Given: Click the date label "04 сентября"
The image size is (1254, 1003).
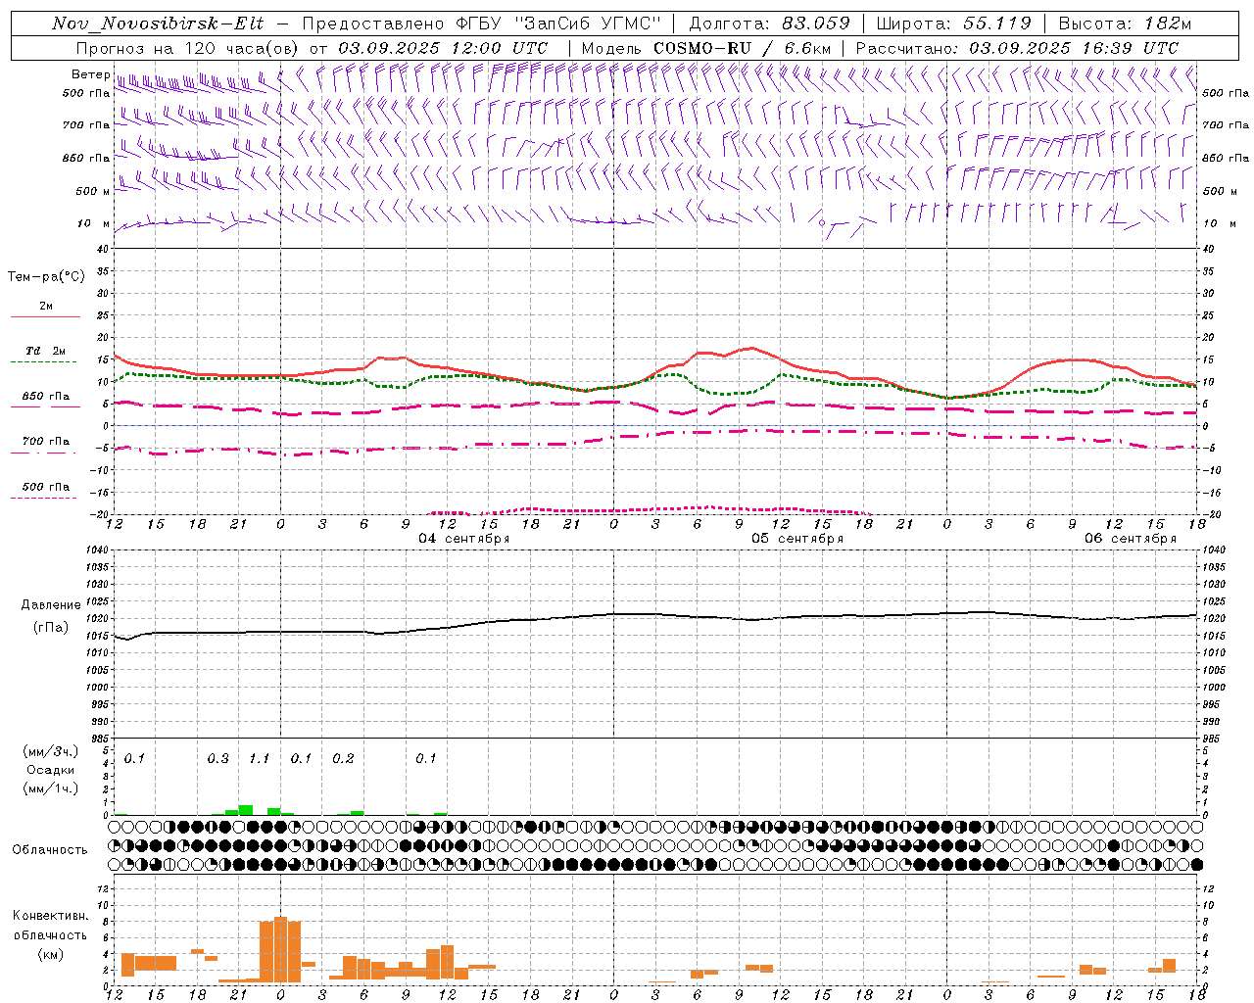Looking at the screenshot, I should pos(464,538).
